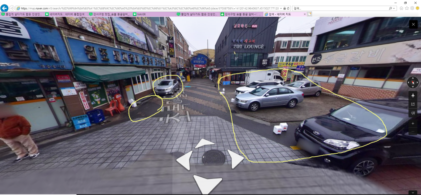
Task: Open Favorites star icon
Action: coord(407,8)
